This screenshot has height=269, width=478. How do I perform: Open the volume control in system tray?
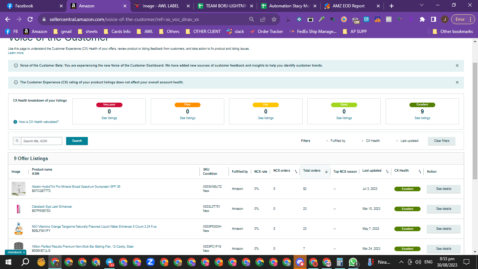417,262
